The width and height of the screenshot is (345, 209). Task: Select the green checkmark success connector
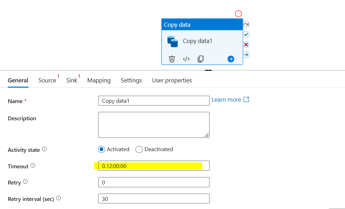tap(246, 34)
